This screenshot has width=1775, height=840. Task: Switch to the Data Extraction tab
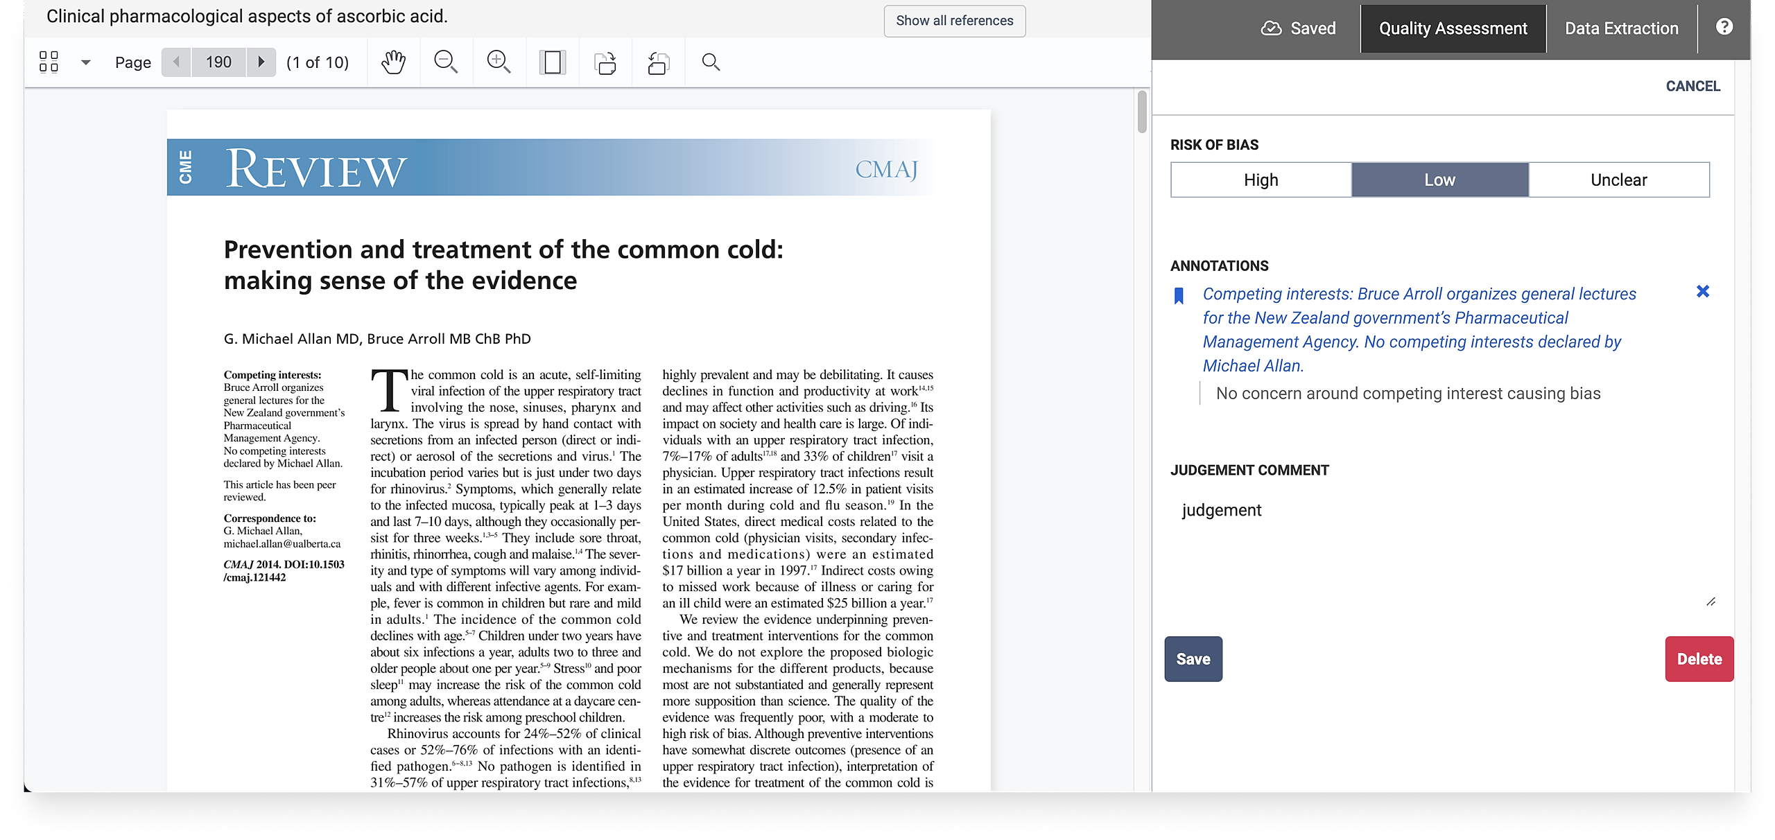1621,28
